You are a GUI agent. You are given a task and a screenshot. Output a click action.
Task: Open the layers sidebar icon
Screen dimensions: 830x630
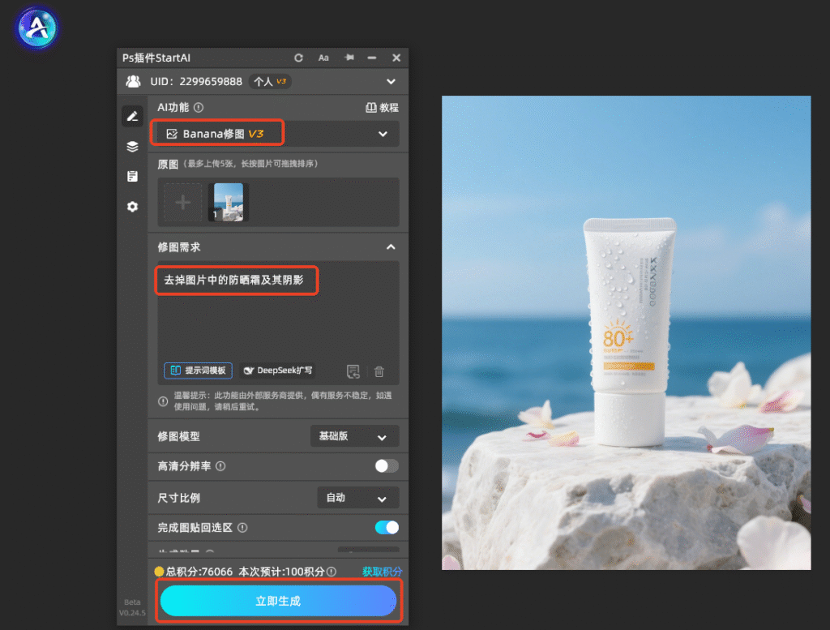(x=132, y=147)
